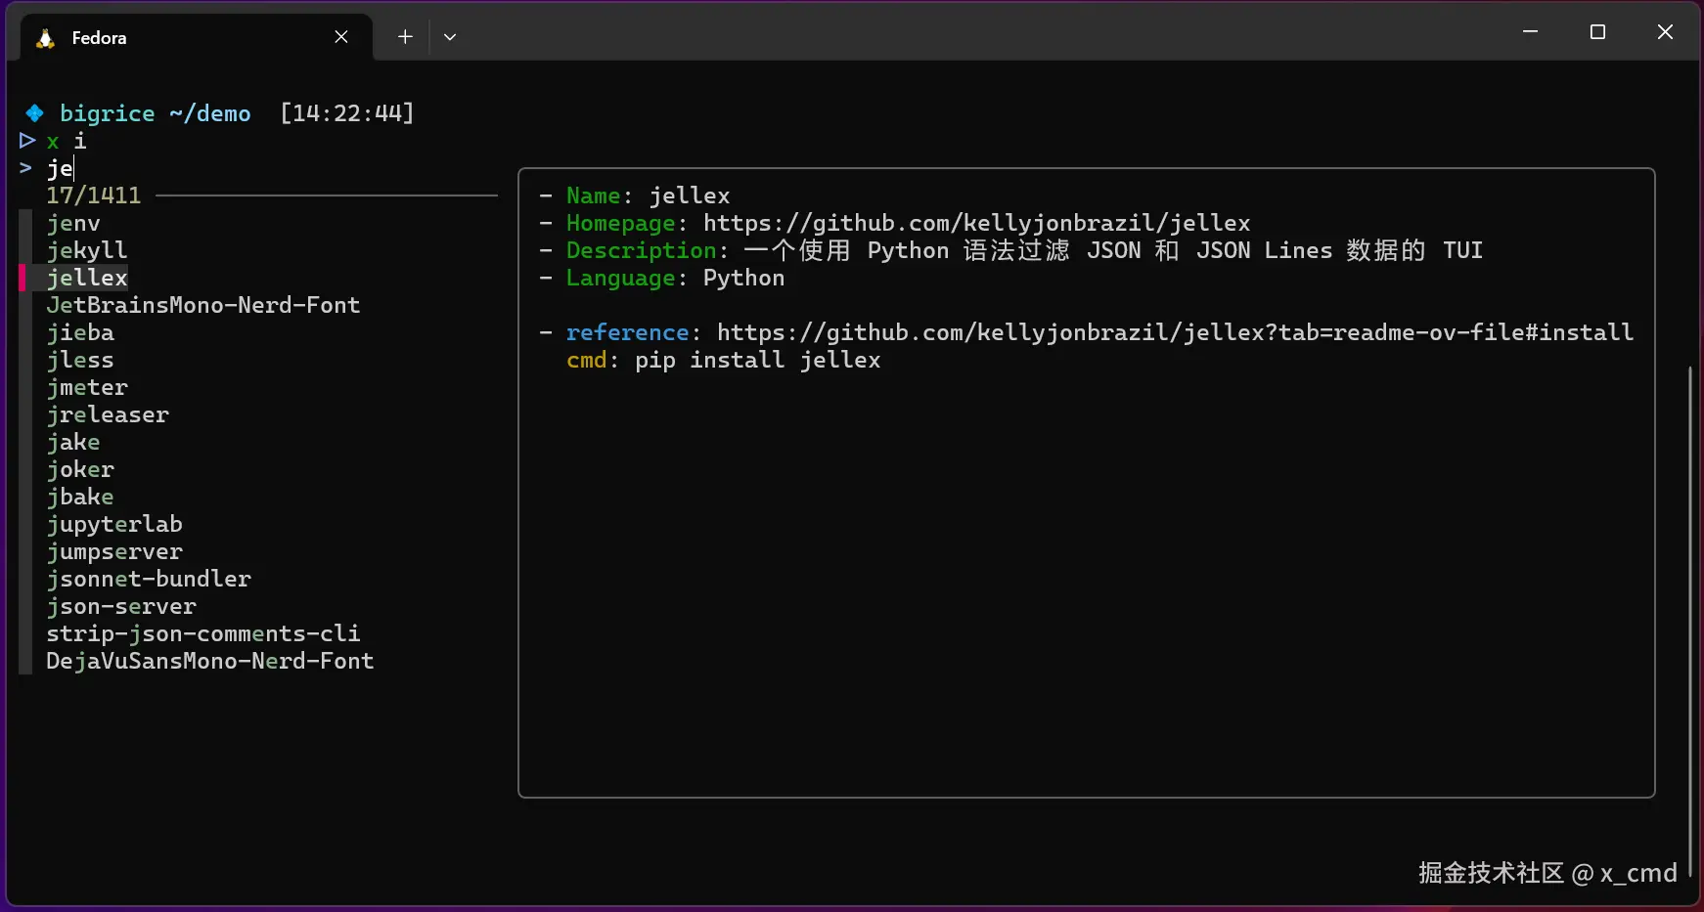Click the 'pip install jellex' command text
The image size is (1704, 912).
pos(757,361)
